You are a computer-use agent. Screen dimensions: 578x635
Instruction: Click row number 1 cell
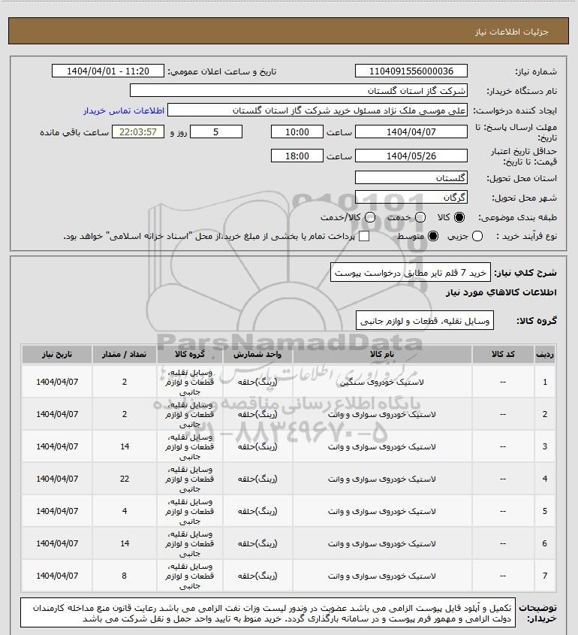(545, 382)
